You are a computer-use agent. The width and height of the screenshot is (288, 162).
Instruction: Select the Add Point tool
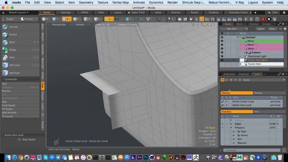pos(20,73)
